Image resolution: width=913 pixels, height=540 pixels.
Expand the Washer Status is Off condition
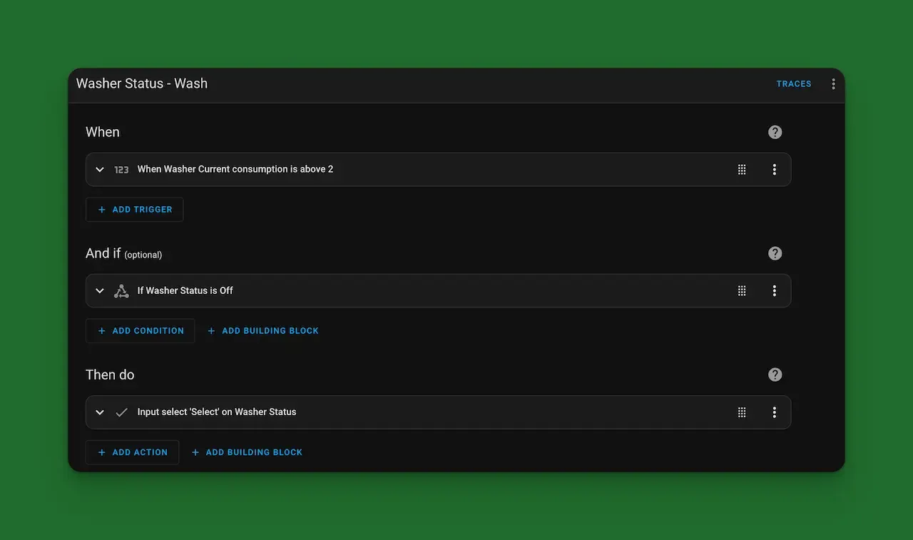[x=100, y=290]
